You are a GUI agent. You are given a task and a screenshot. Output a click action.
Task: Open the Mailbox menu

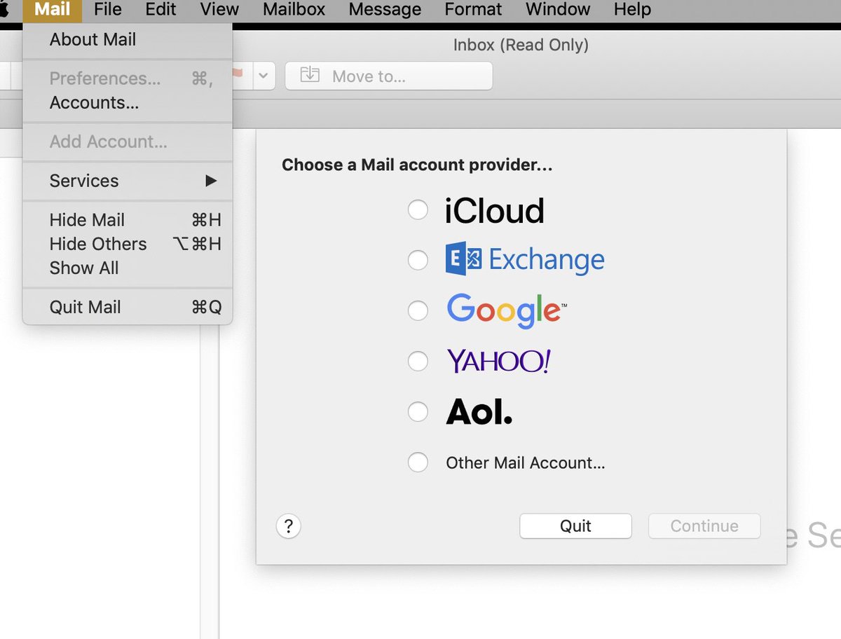pyautogui.click(x=294, y=10)
